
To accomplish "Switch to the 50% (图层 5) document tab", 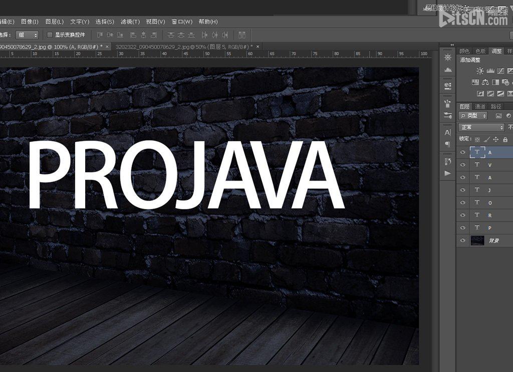I will (184, 46).
